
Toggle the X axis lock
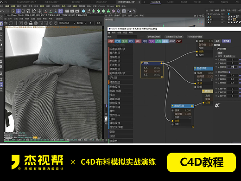click(x=45, y=11)
